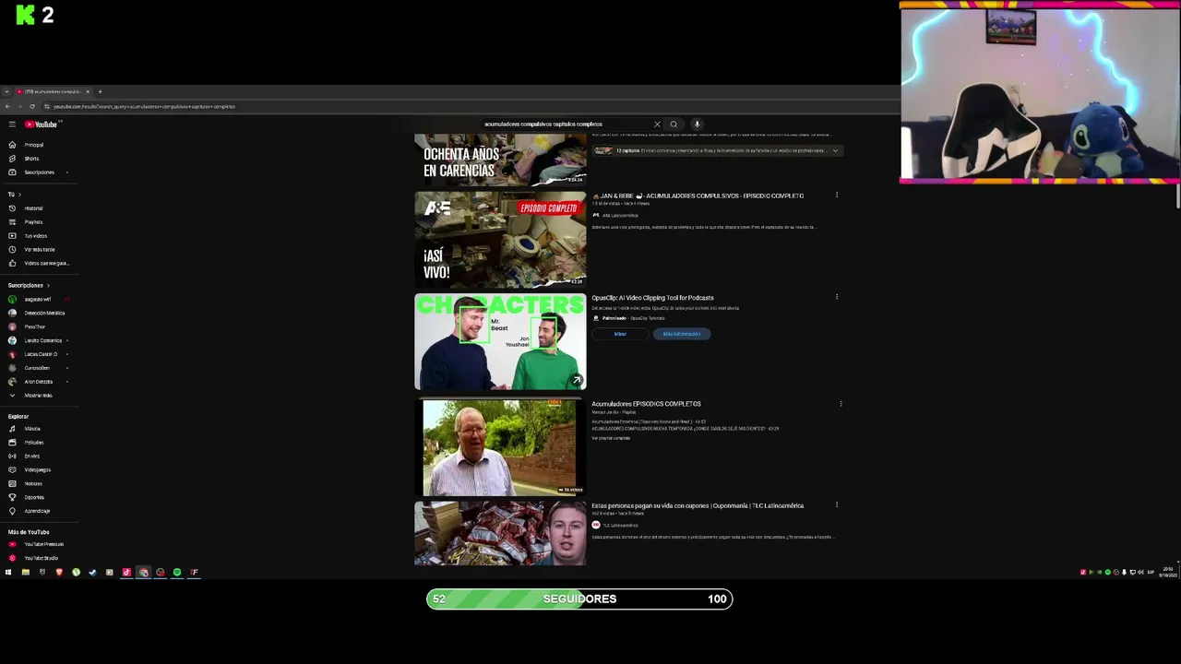This screenshot has height=664, width=1181.
Task: Click Ver playlist completa link
Action: pos(611,438)
